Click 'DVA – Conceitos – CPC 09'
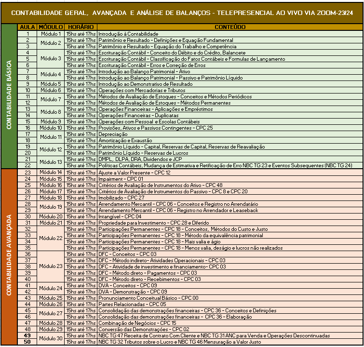Viewport: 364px width, 347px height. pyautogui.click(x=230, y=285)
